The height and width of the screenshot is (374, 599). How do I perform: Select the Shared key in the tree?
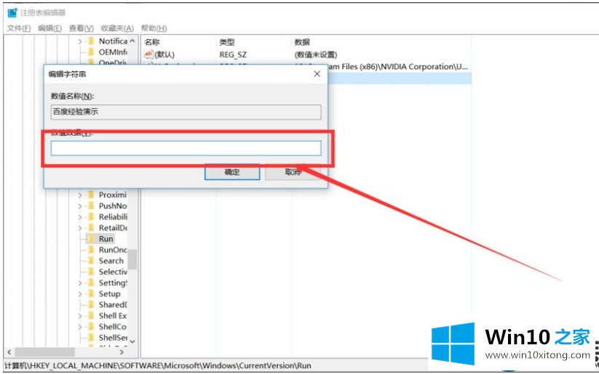coord(113,304)
